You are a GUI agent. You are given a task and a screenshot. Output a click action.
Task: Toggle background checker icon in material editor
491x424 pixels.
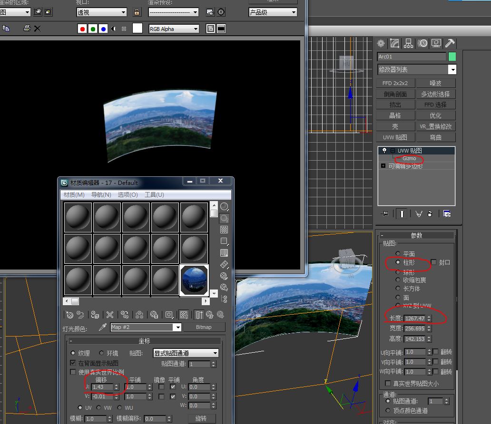click(x=224, y=230)
